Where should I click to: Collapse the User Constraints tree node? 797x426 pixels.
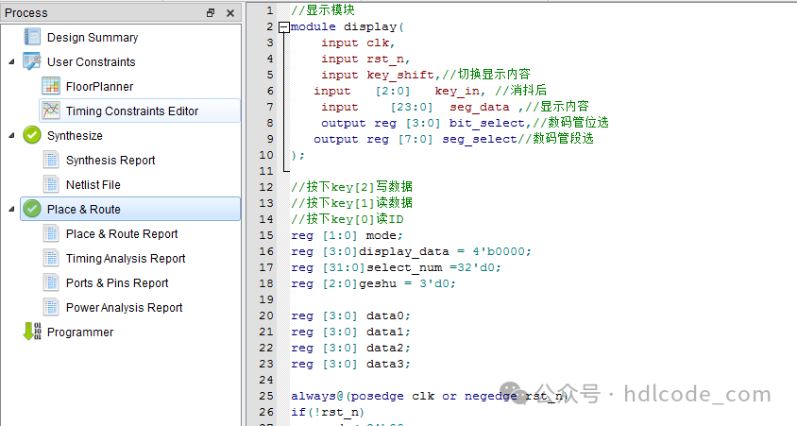(11, 62)
